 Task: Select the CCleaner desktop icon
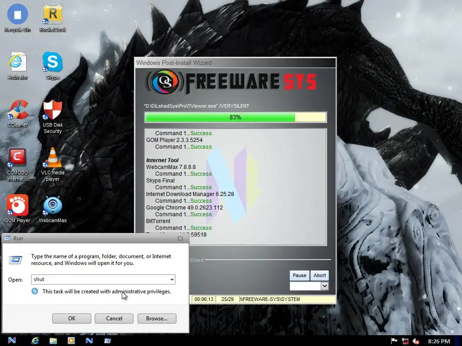coord(18,114)
